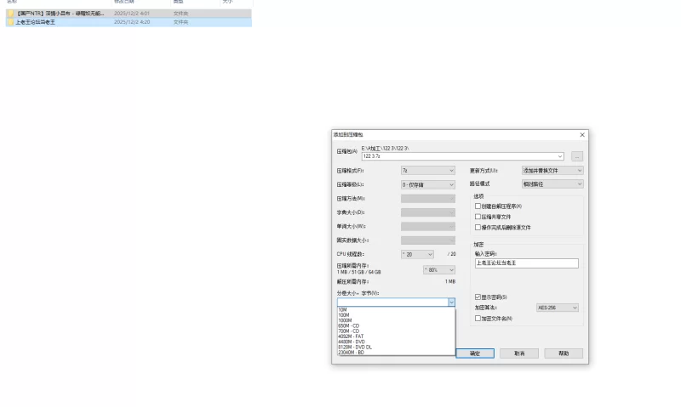This screenshot has width=681, height=407.
Task: Open the 压缩格式 (7z) format dropdown
Action: click(x=428, y=171)
